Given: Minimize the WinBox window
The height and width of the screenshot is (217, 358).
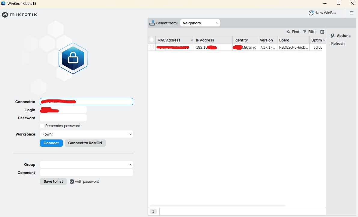Looking at the screenshot, I should point(325,3).
